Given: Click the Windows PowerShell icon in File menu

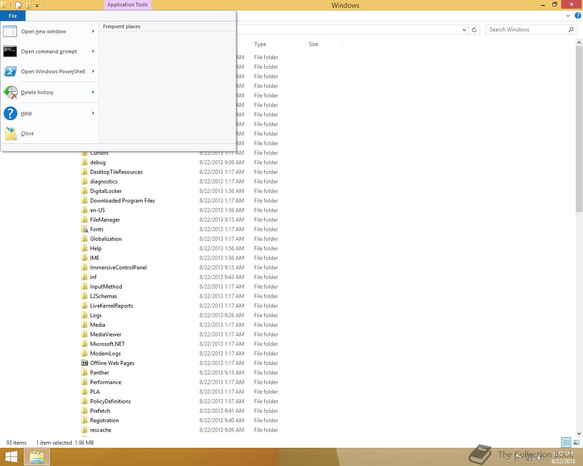Looking at the screenshot, I should pos(10,71).
